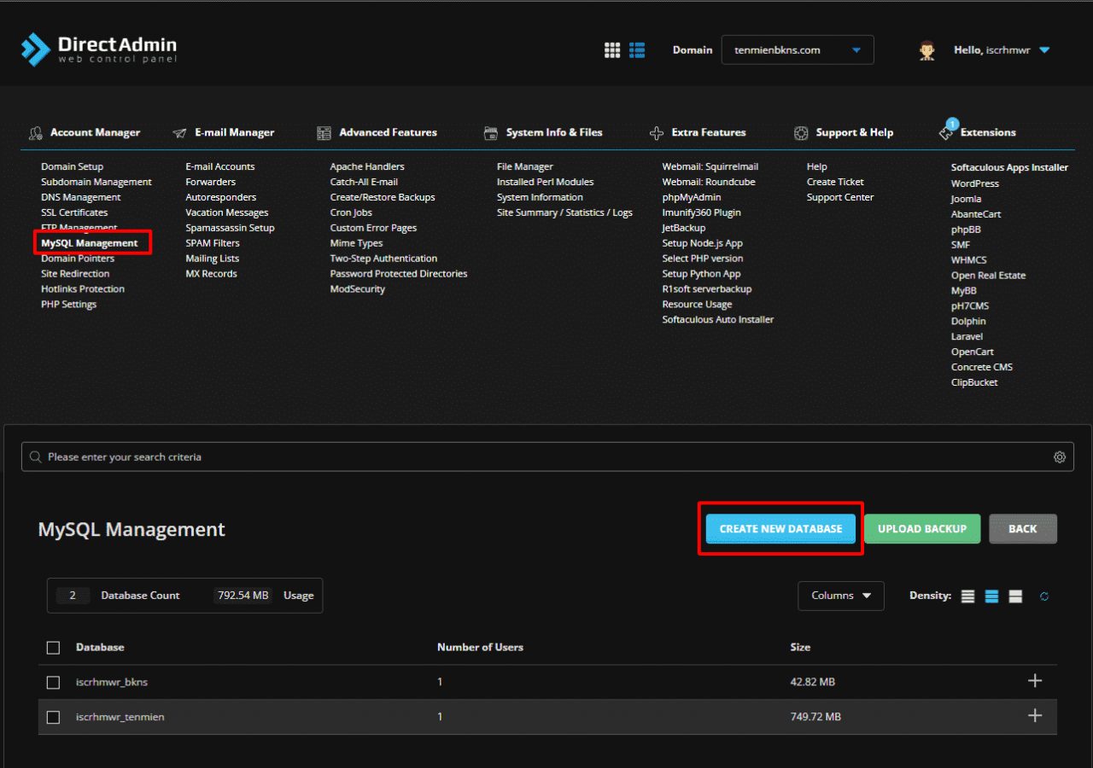Select the medium density icon

[991, 596]
